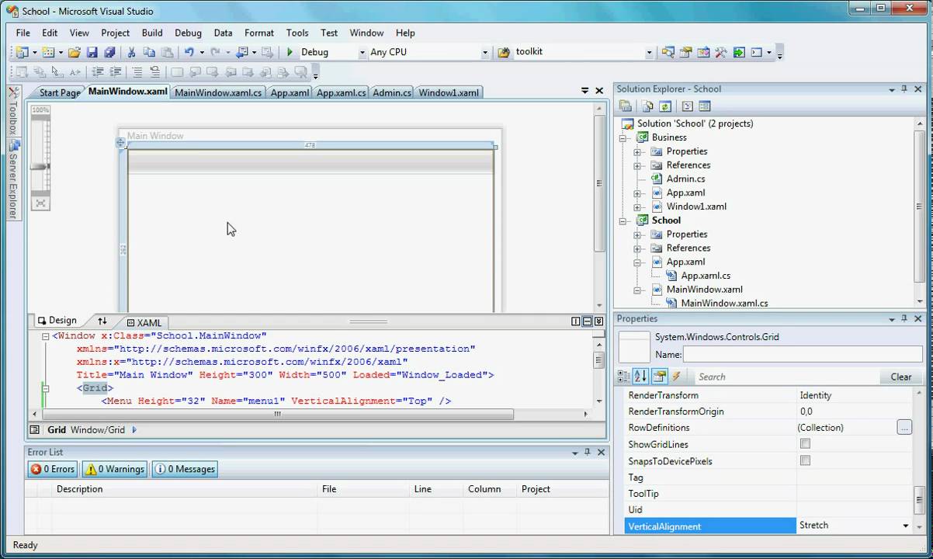Click the Undo arrow icon

pos(189,52)
